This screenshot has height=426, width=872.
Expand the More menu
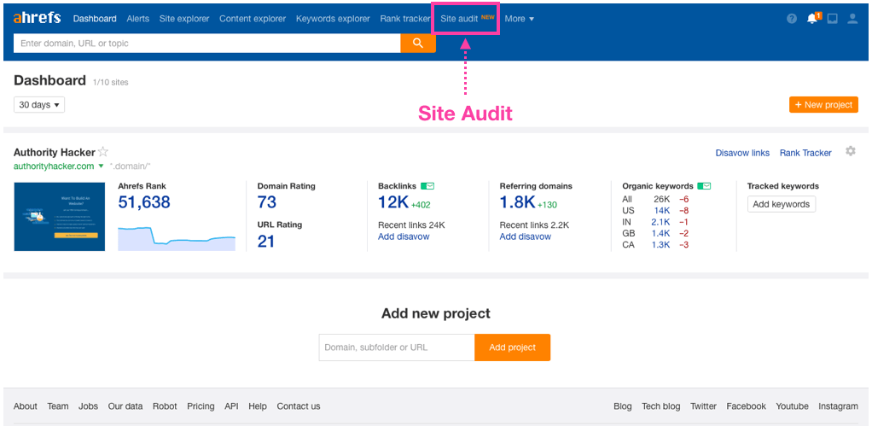[520, 18]
